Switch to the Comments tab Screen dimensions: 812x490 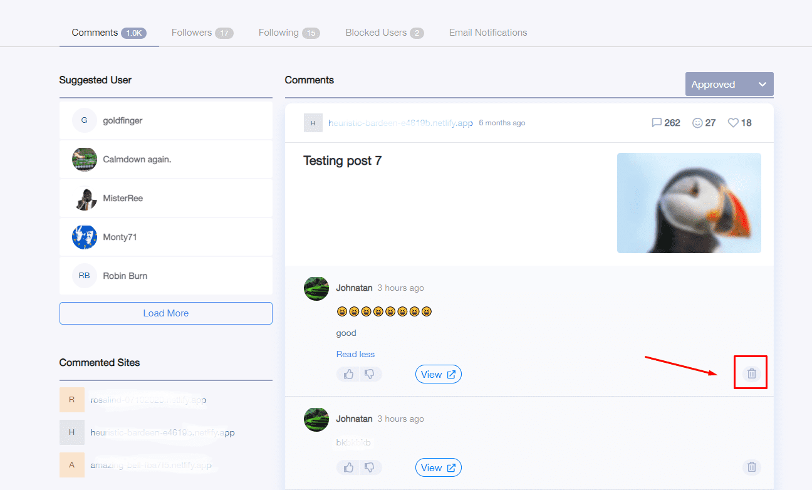click(x=109, y=33)
